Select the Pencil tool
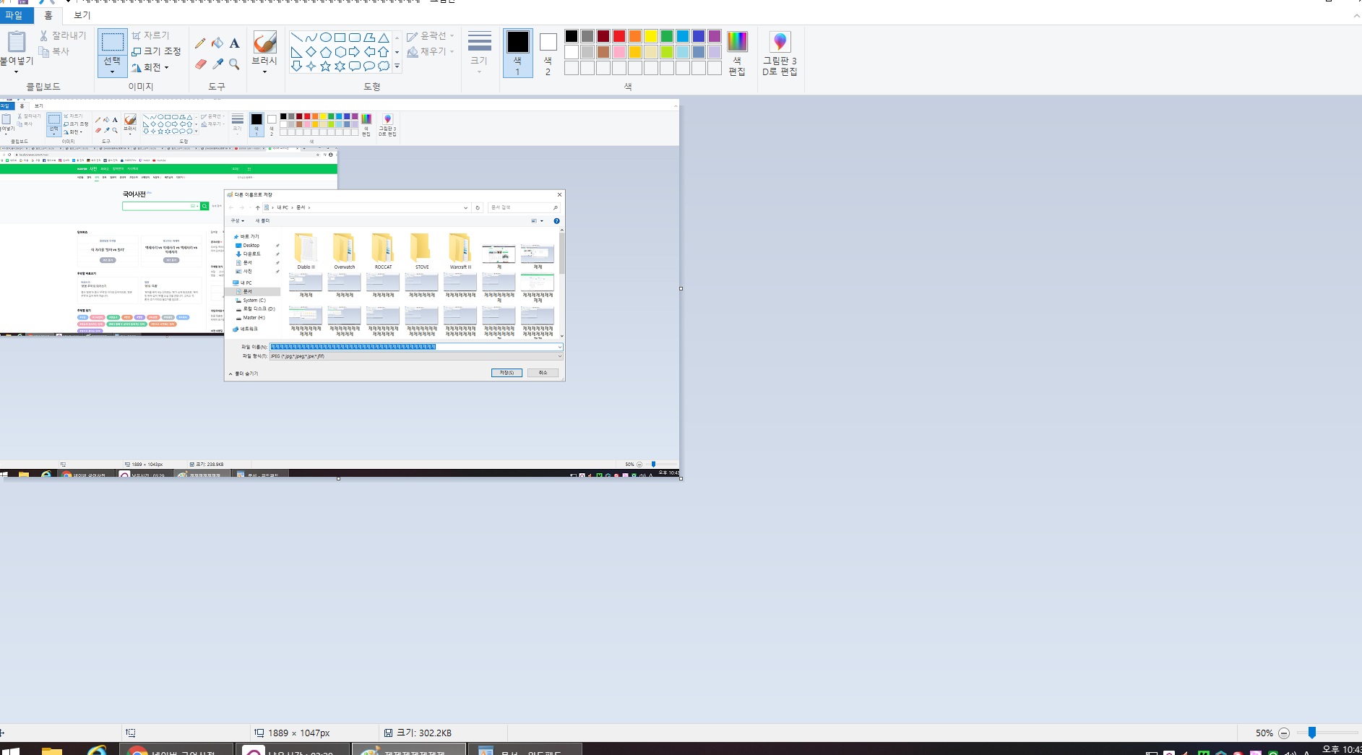This screenshot has height=755, width=1362. 201,43
